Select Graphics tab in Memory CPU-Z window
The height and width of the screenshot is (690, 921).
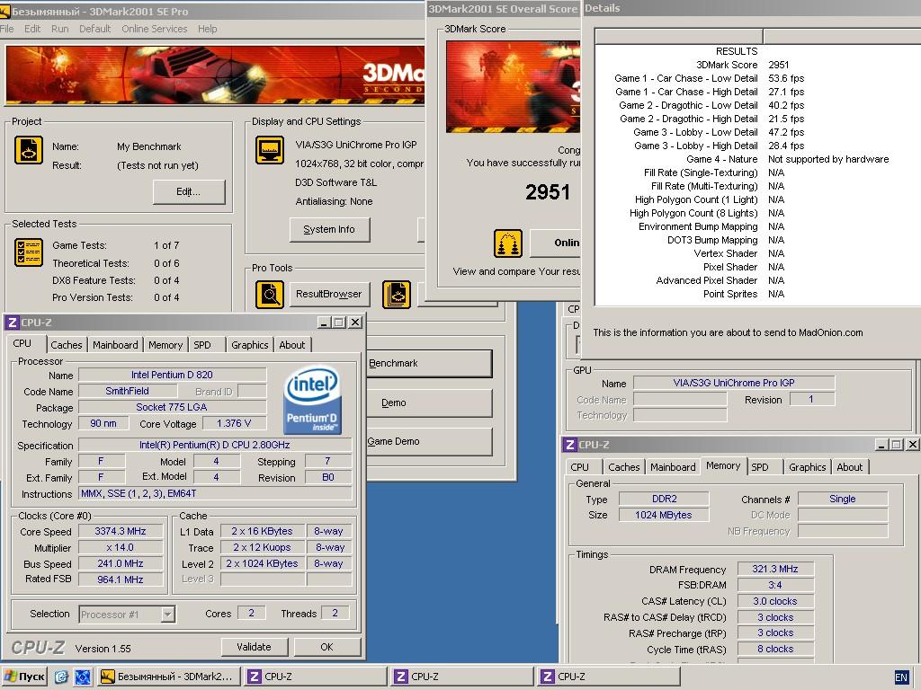[807, 467]
